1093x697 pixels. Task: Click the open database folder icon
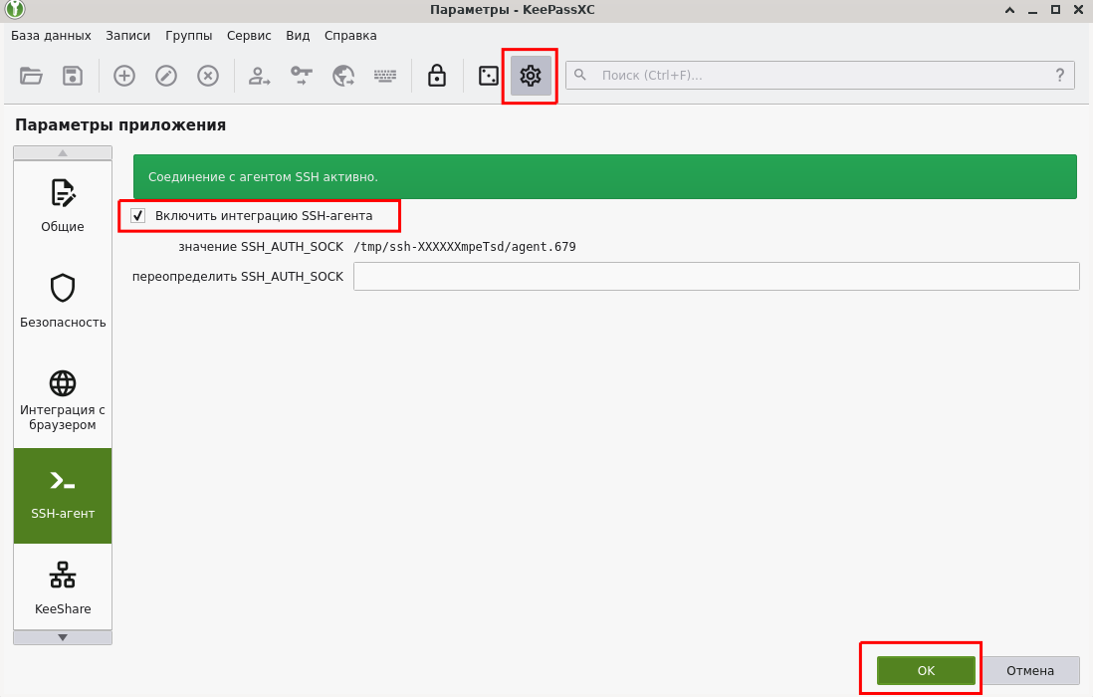pyautogui.click(x=32, y=76)
